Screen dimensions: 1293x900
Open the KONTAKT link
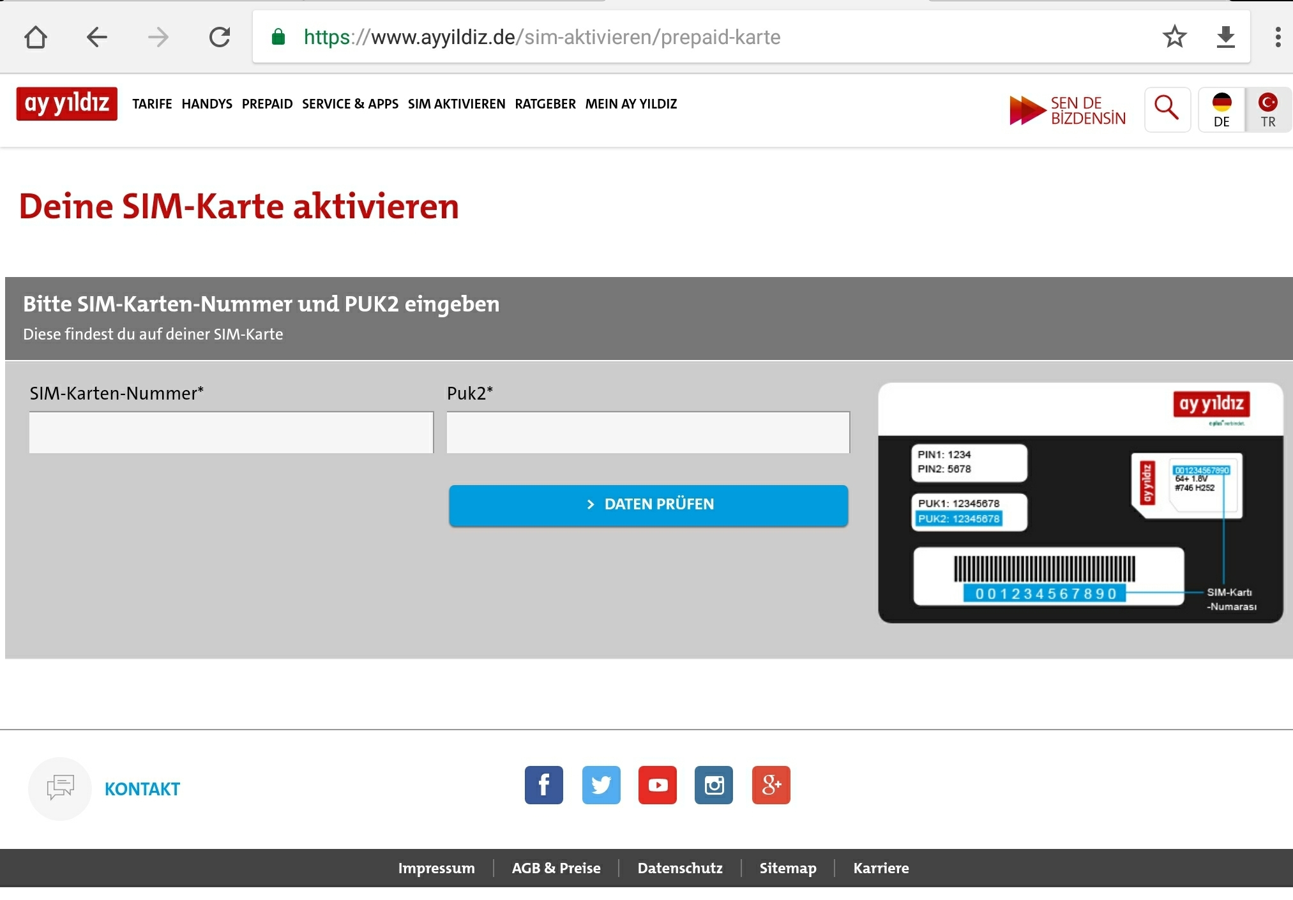[x=142, y=789]
